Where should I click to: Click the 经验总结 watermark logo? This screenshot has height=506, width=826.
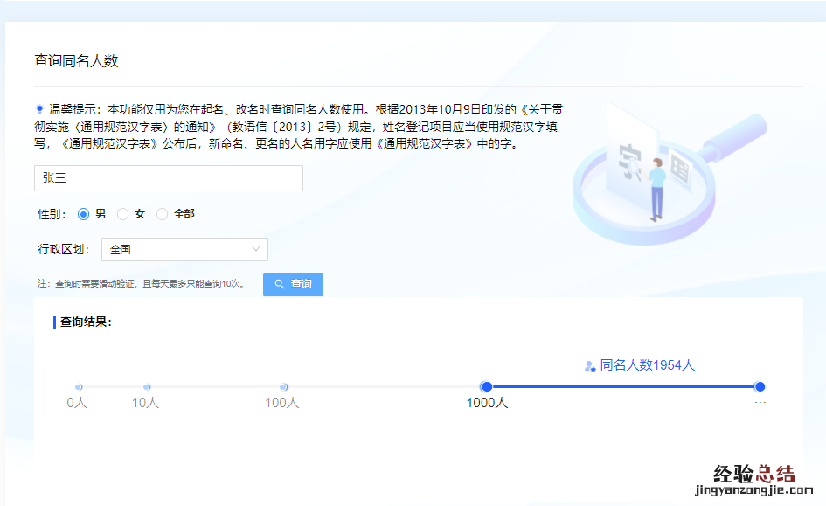coord(753,473)
